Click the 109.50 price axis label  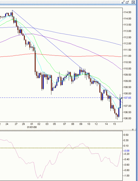(x=127, y=75)
